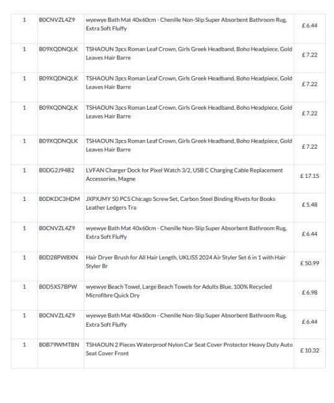The width and height of the screenshot is (334, 403).
Task: Select the B0D5XS7BPW product code
Action: pos(58,287)
